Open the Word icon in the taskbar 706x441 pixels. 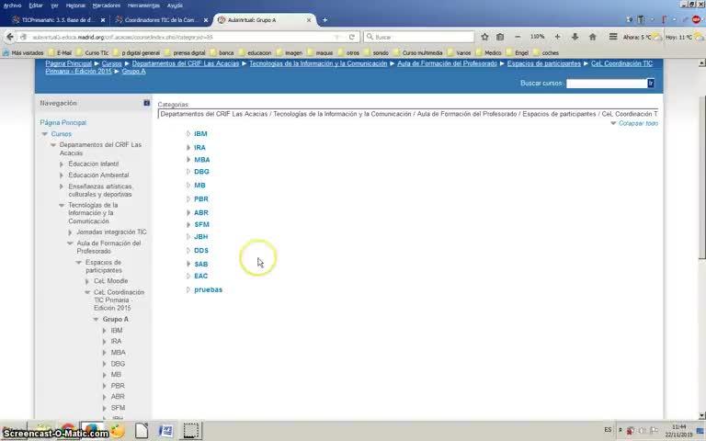(166, 431)
